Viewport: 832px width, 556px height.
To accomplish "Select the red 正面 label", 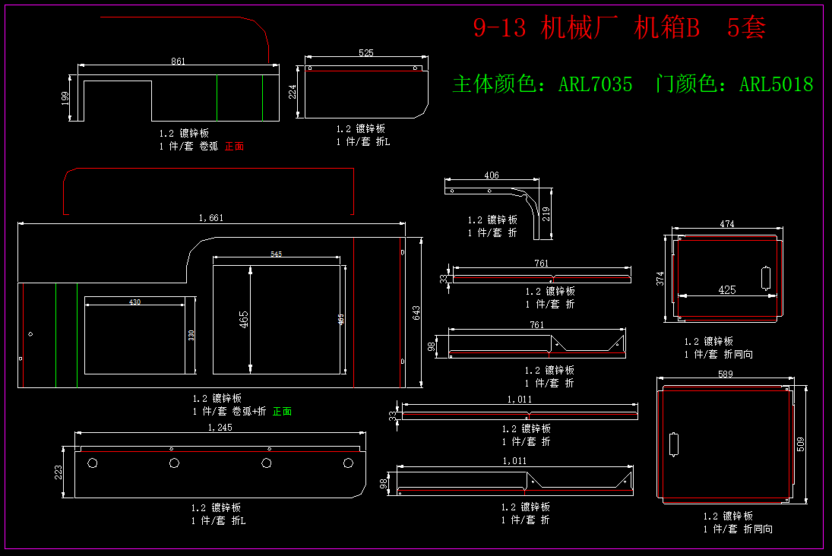I will coord(234,146).
